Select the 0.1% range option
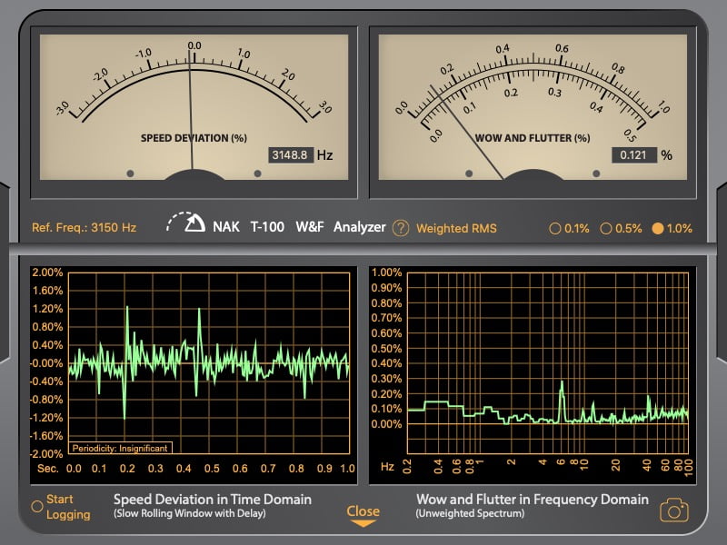 [x=555, y=228]
